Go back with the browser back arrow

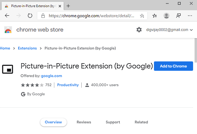7,16
